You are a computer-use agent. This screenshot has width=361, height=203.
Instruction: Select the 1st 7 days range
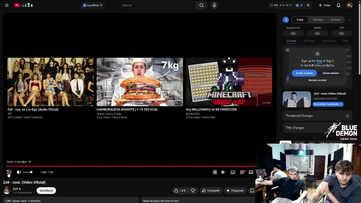point(309,41)
